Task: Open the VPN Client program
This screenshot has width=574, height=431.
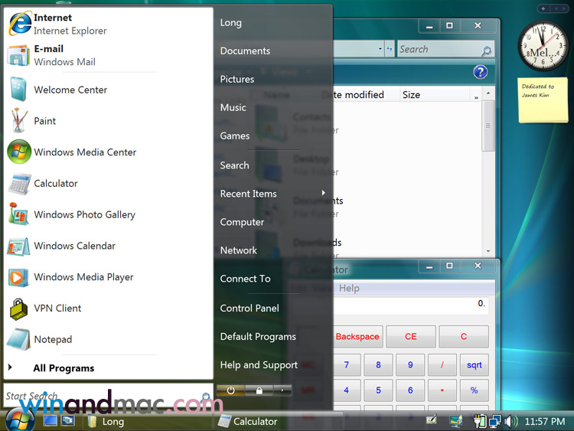Action: point(57,309)
